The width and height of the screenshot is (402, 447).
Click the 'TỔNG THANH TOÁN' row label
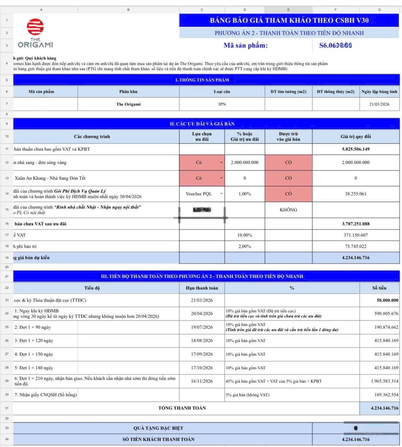point(182,408)
